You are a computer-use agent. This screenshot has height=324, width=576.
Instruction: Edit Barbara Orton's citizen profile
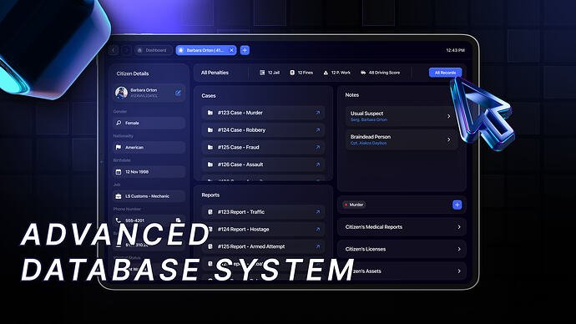178,93
